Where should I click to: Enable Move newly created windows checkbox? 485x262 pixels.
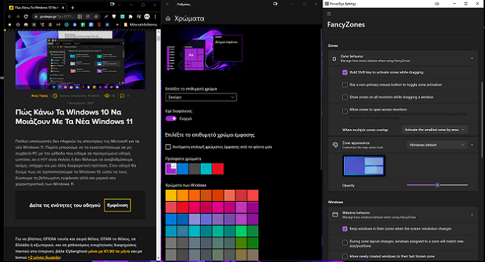[x=345, y=256]
